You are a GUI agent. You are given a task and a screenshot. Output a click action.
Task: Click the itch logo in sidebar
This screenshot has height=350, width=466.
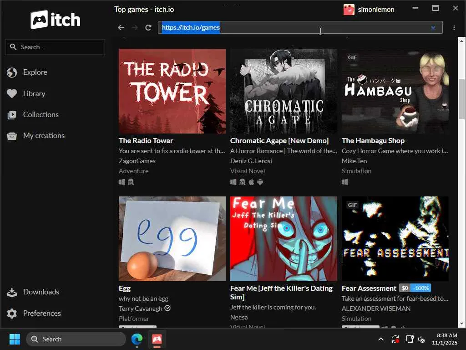[55, 20]
